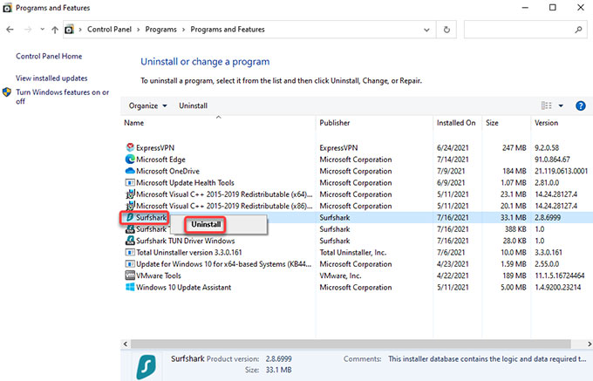Select the VMware Tools entry

[159, 276]
